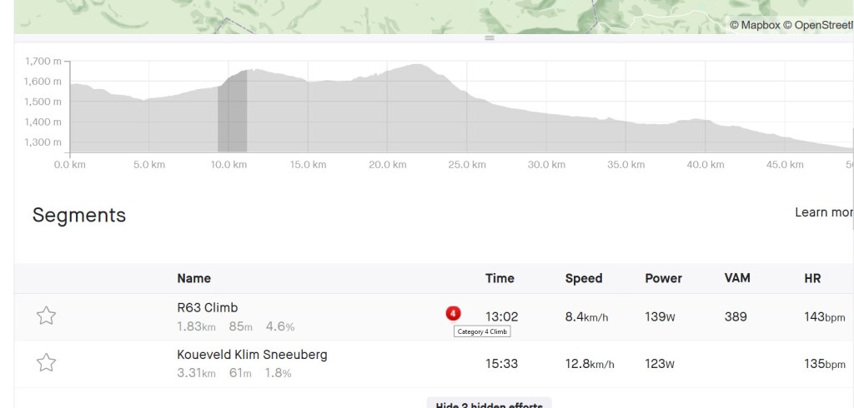Viewport: 854px width, 408px height.
Task: Open the Koueveld Klim Sneeuberg segment
Action: point(252,355)
